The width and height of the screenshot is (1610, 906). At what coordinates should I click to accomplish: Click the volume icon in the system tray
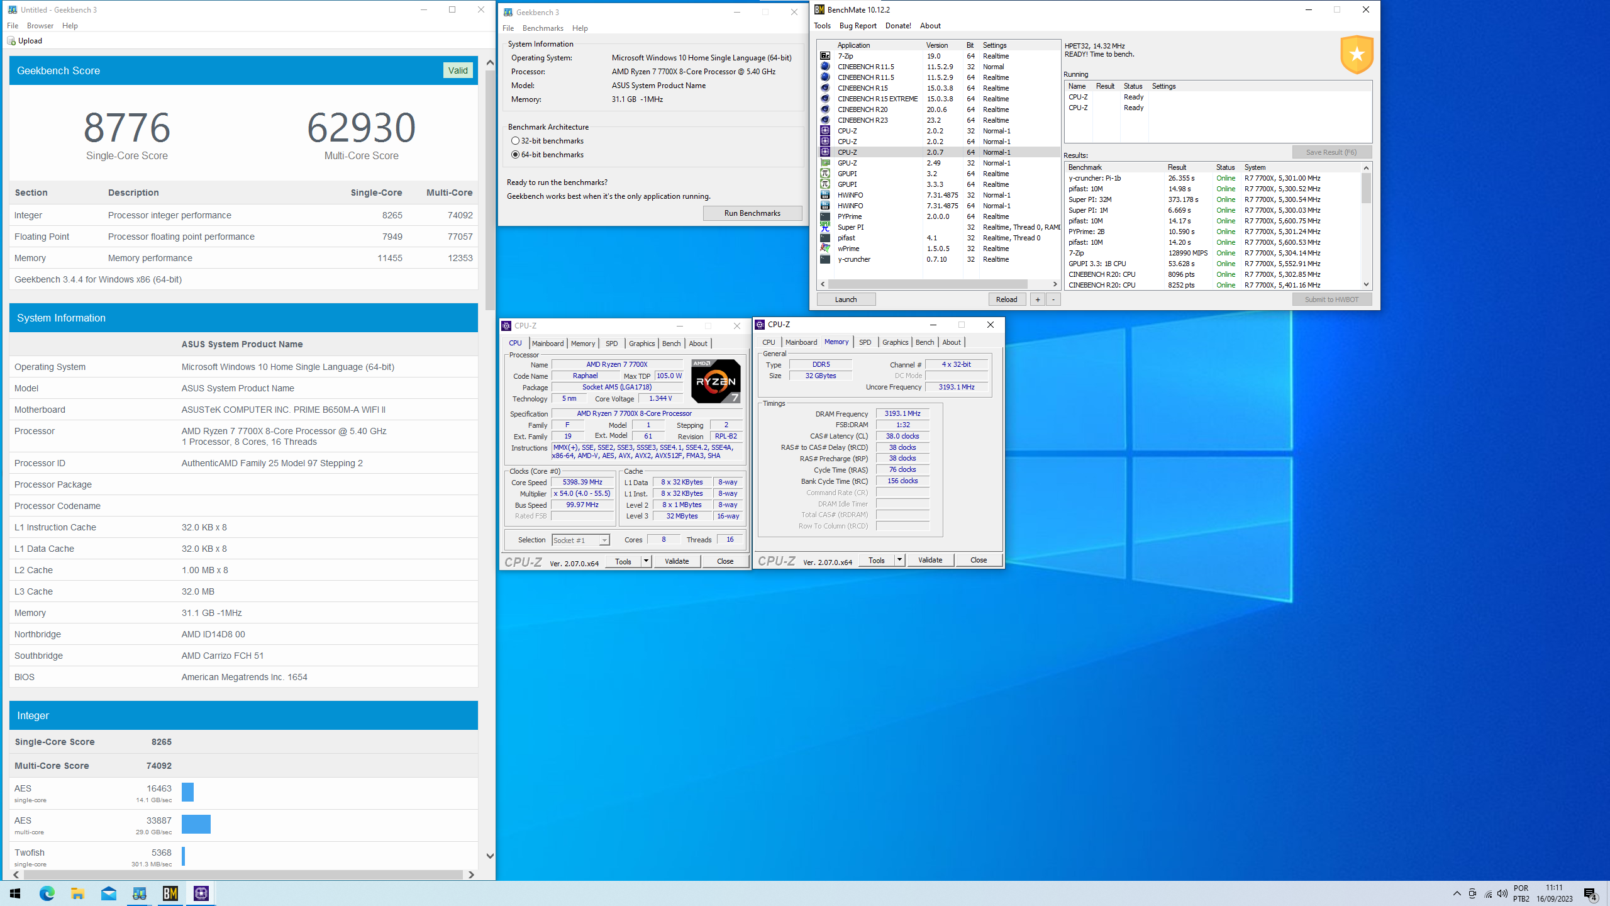tap(1502, 893)
